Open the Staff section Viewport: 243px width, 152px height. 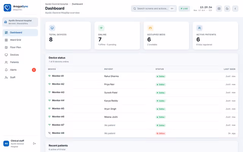[20, 78]
